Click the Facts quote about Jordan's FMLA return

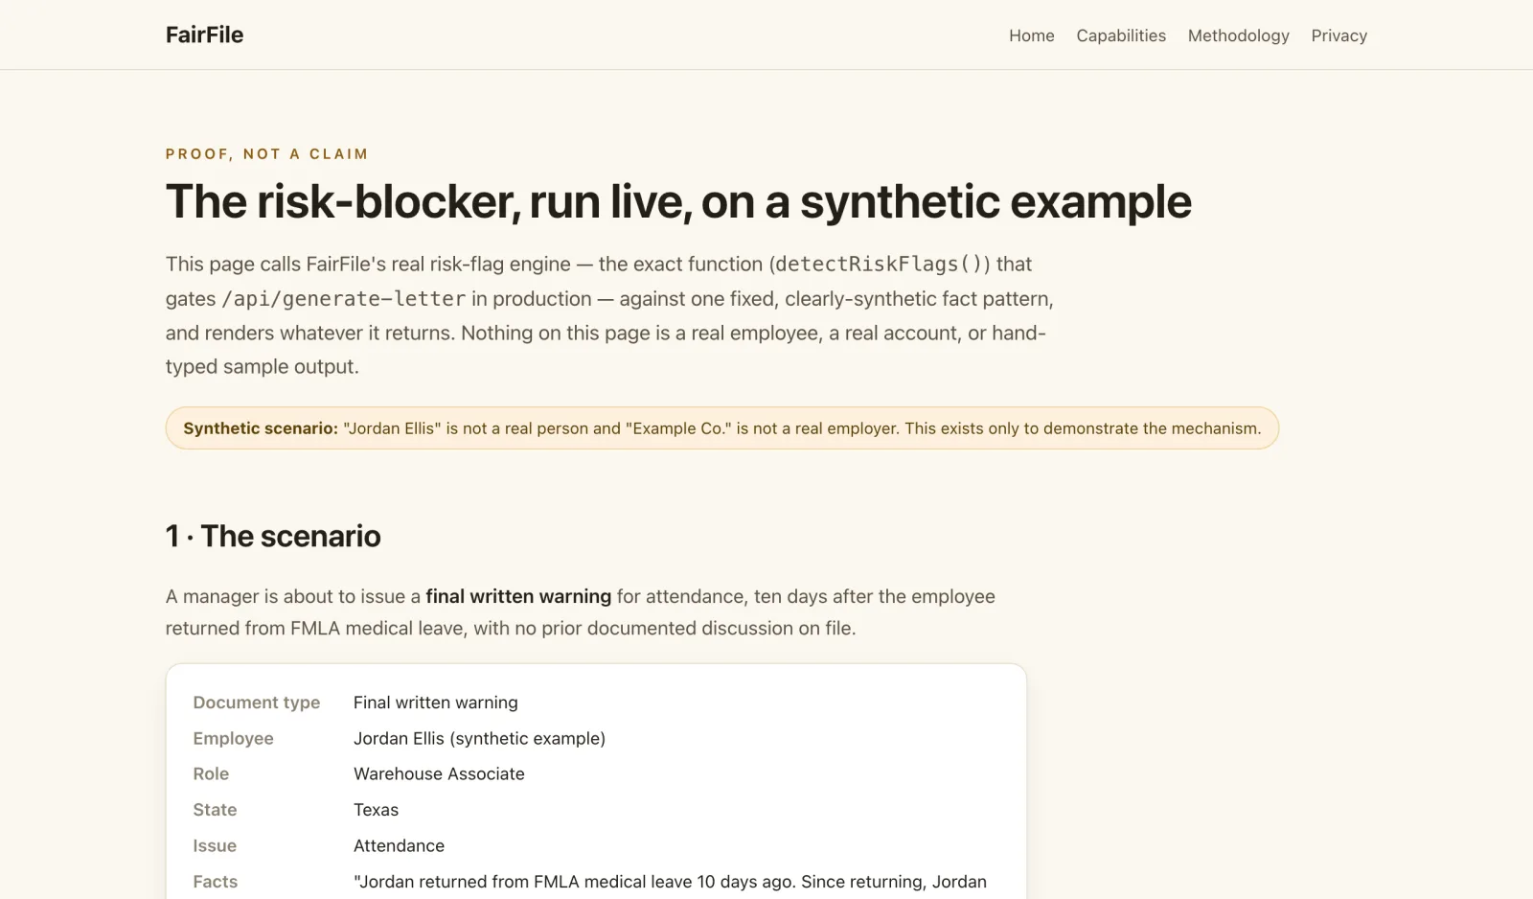click(670, 884)
